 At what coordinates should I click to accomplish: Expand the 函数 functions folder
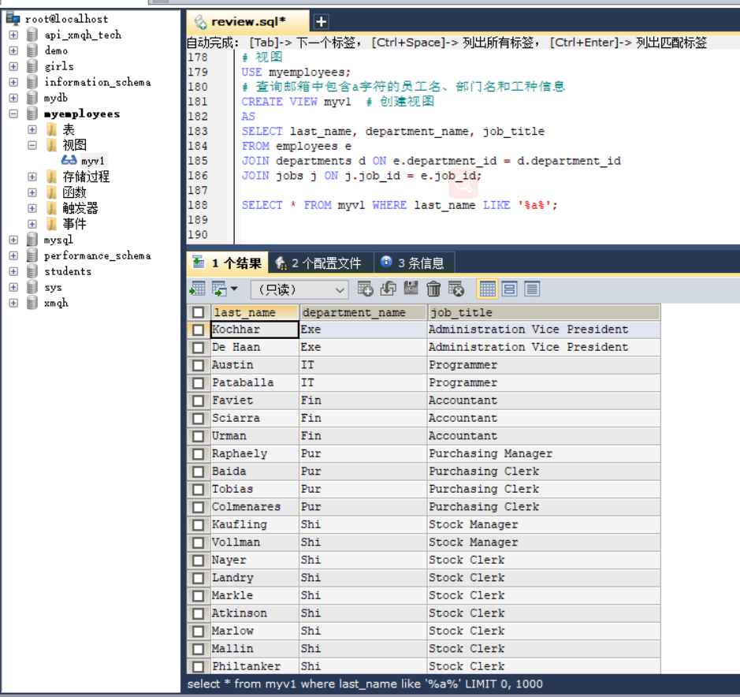[x=32, y=192]
